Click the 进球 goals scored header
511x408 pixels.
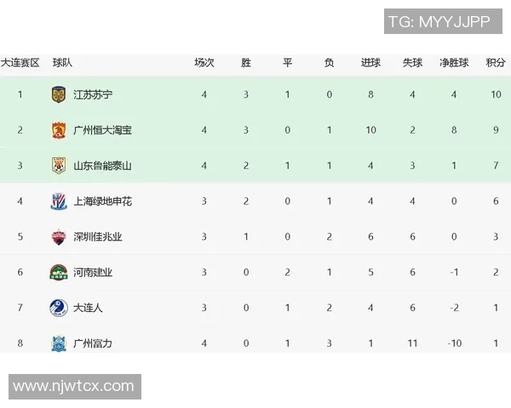click(370, 63)
